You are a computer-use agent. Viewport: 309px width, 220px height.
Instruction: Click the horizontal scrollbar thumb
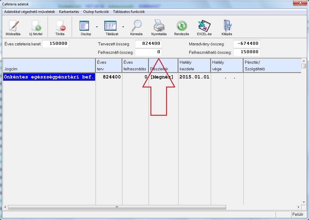tap(117, 207)
